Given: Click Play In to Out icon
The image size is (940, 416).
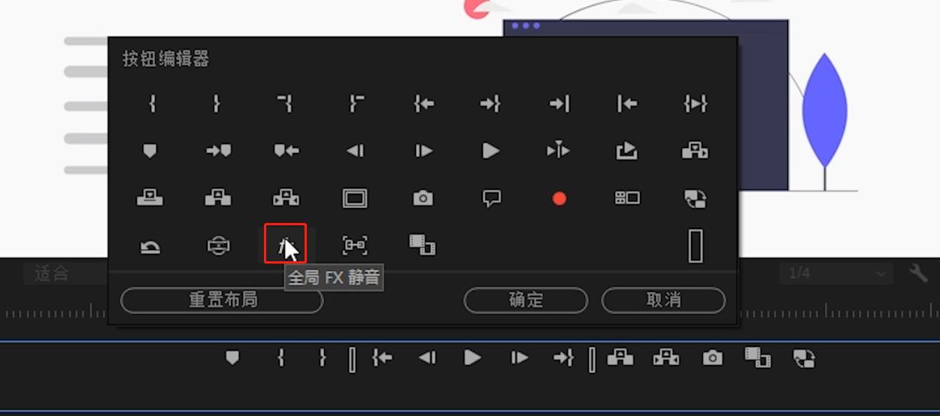Looking at the screenshot, I should pyautogui.click(x=696, y=104).
